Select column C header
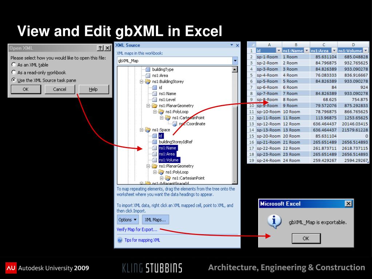The height and width of the screenshot is (279, 372). [324, 45]
